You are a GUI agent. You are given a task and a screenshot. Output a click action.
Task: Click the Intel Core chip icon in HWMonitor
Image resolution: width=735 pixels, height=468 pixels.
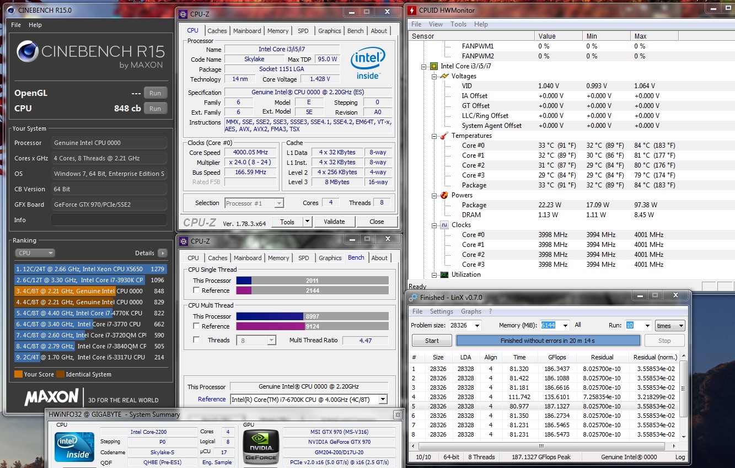pos(434,66)
